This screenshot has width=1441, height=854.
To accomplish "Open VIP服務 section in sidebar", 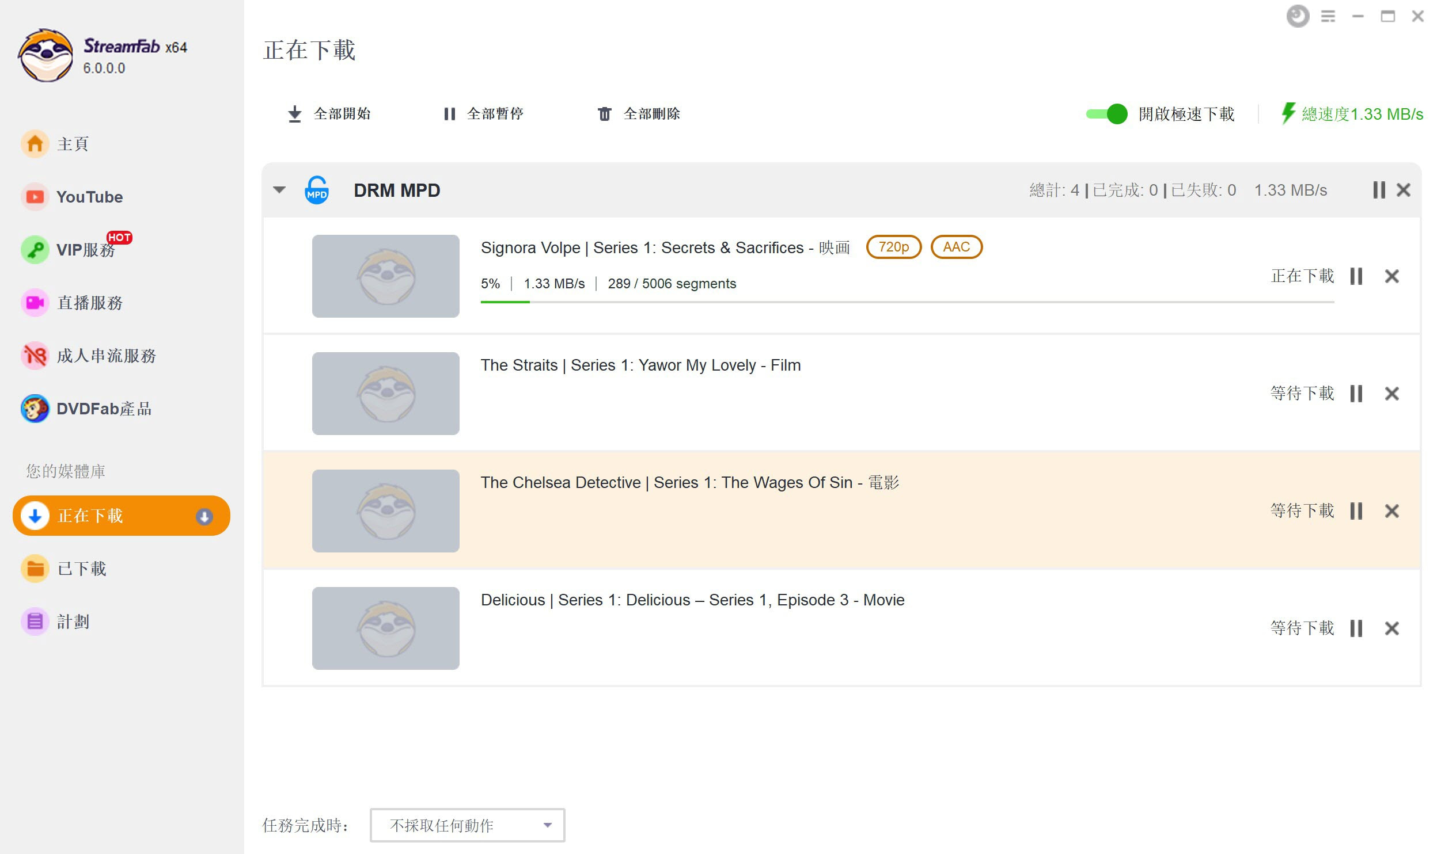I will (85, 250).
